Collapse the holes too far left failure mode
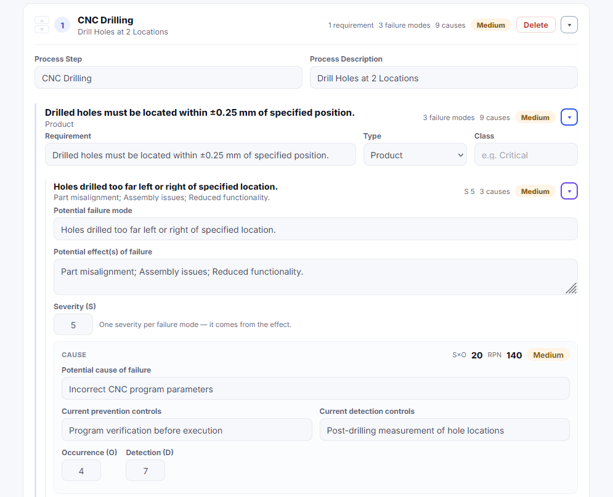Screen dimensions: 613x497 pos(569,191)
